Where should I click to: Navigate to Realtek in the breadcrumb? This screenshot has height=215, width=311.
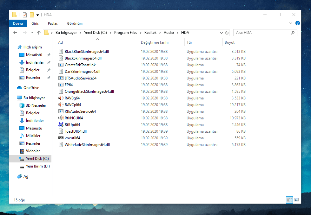click(x=150, y=33)
